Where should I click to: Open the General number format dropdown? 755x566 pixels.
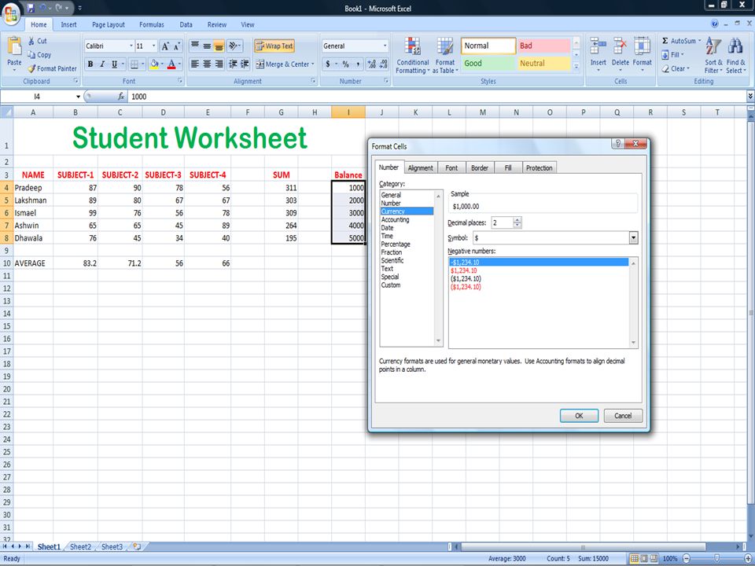pyautogui.click(x=385, y=46)
